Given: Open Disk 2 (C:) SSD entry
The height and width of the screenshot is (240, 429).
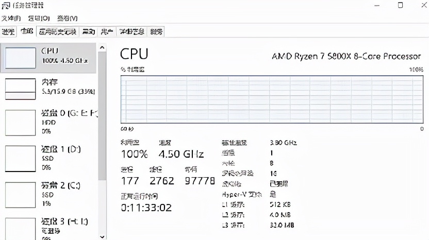Looking at the screenshot, I should [48, 195].
